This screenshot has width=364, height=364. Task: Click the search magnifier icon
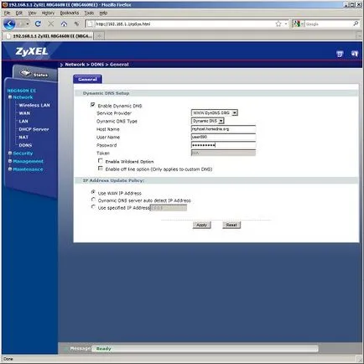coord(356,23)
